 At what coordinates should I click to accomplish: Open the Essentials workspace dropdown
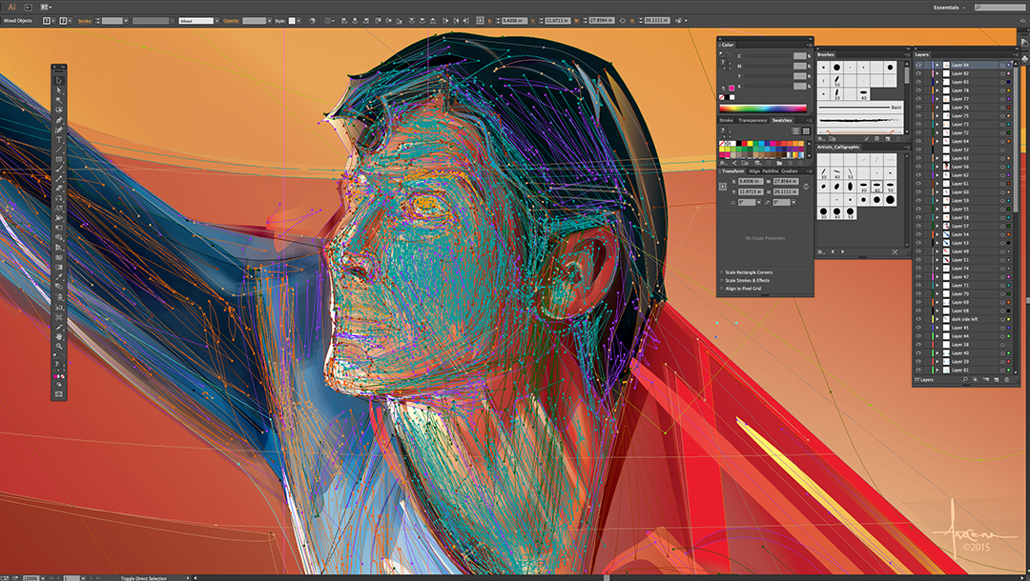(x=949, y=8)
